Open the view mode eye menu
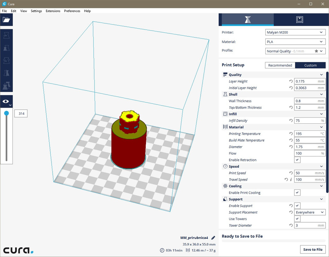 point(6,102)
